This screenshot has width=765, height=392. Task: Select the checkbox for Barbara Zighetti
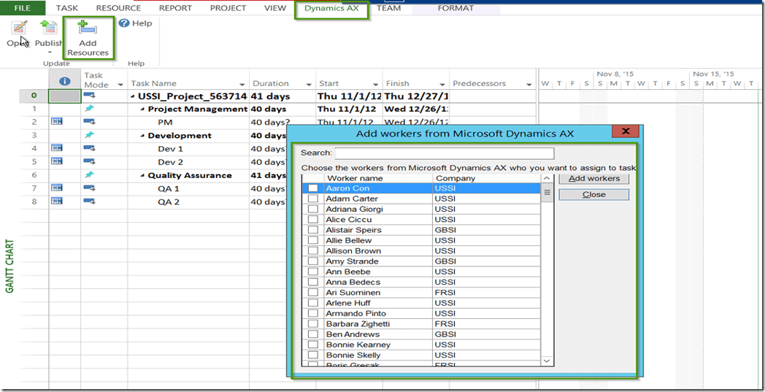pos(313,324)
